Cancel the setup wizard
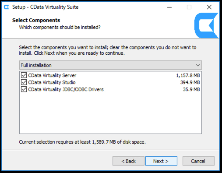The width and height of the screenshot is (222, 173). [198, 161]
